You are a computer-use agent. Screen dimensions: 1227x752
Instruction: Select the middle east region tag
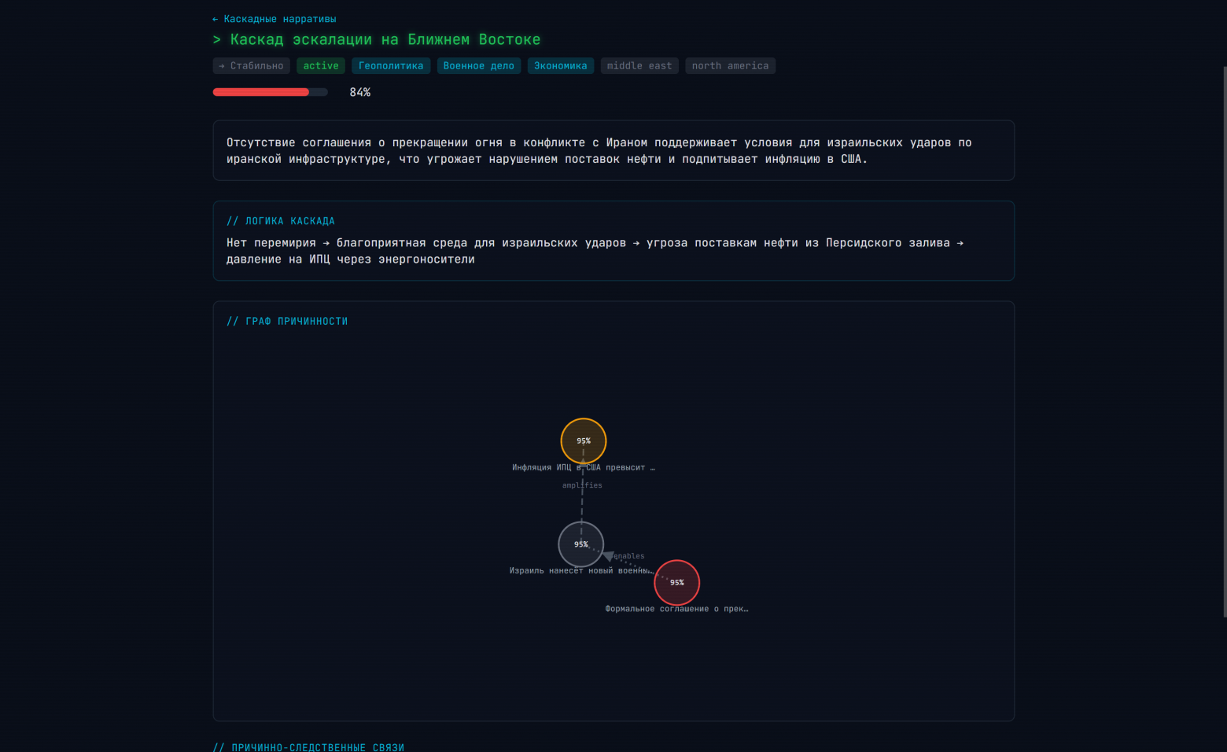click(x=639, y=66)
